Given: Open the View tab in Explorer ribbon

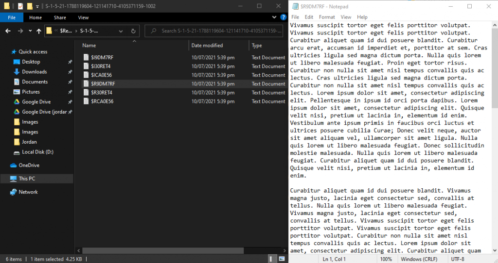Looking at the screenshot, I should coord(83,17).
